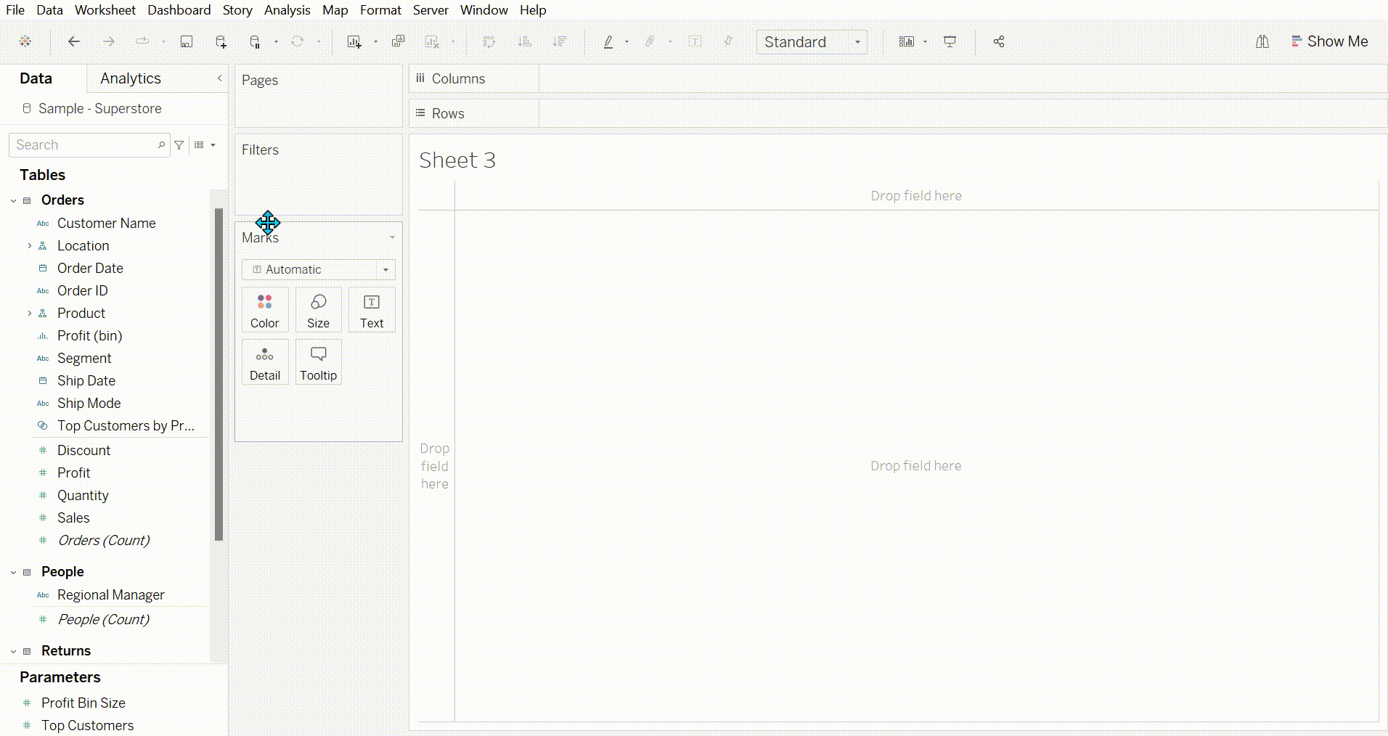Click the Tableau logo start icon
This screenshot has width=1388, height=736.
[x=25, y=42]
